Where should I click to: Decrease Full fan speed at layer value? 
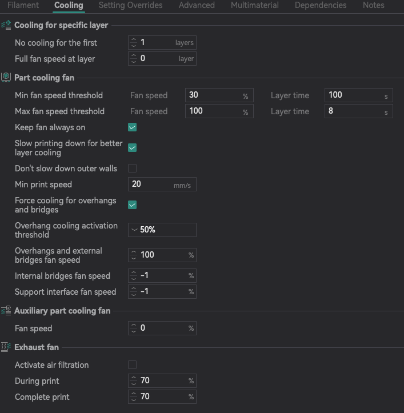pyautogui.click(x=134, y=62)
